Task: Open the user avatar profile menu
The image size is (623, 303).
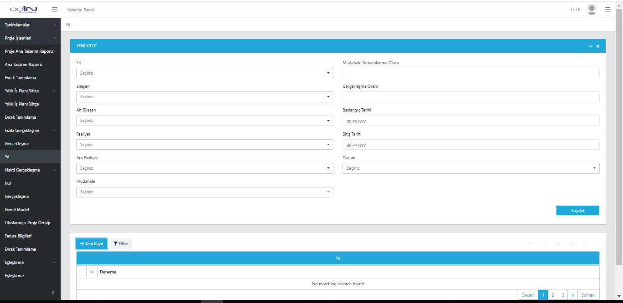Action: coord(592,9)
